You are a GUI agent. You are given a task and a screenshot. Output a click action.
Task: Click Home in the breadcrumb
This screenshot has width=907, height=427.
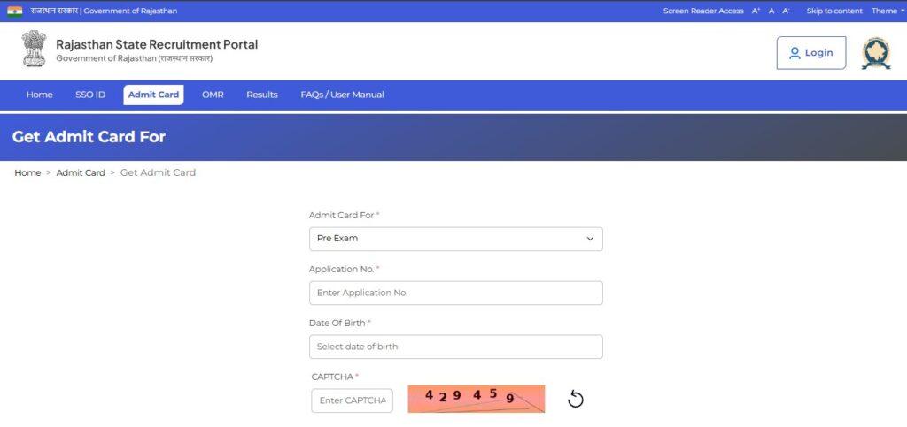click(x=27, y=172)
